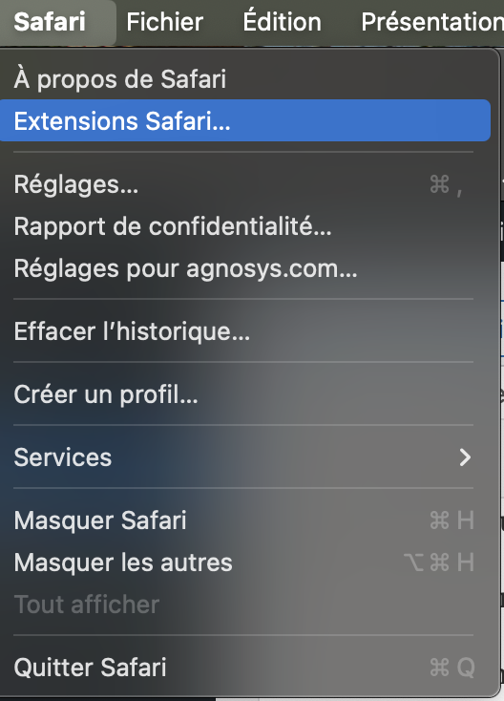The width and height of the screenshot is (504, 701).
Task: Select Créer un profil…
Action: point(245,393)
